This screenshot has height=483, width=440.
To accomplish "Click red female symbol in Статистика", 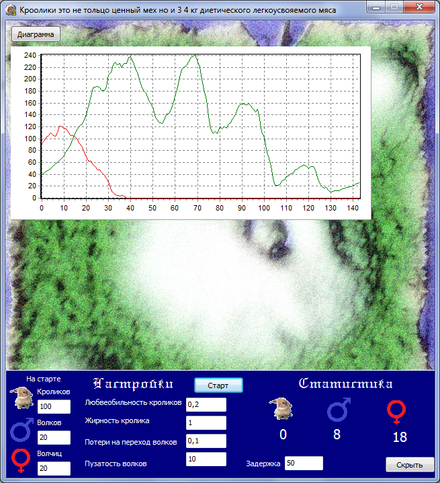I will point(396,412).
